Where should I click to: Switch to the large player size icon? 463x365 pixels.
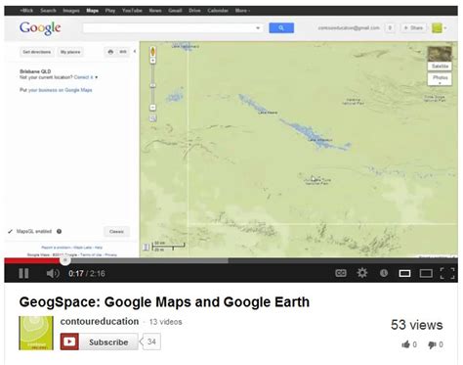tap(426, 273)
